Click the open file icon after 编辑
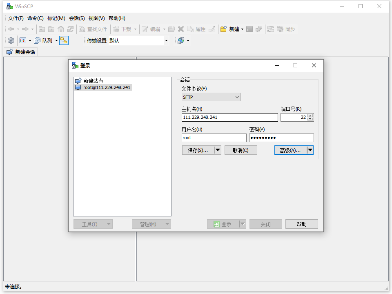Image resolution: width=392 pixels, height=294 pixels. (x=171, y=29)
